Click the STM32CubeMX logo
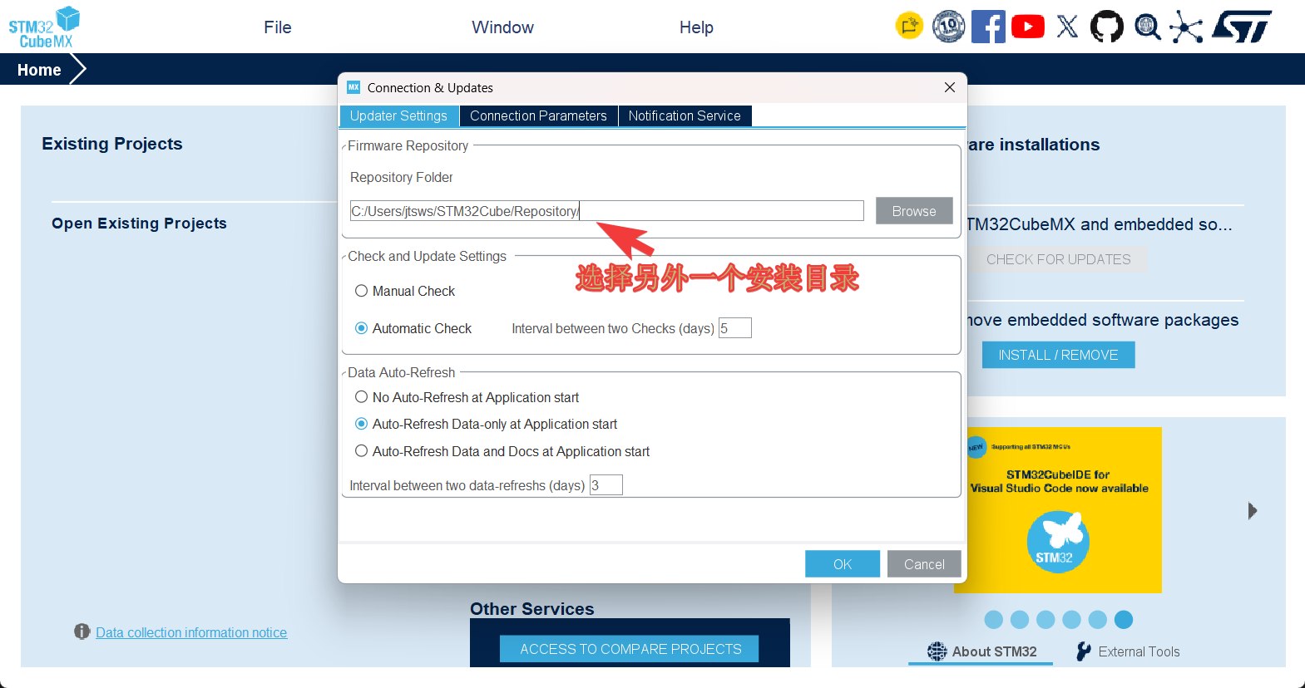The height and width of the screenshot is (688, 1305). pyautogui.click(x=44, y=27)
